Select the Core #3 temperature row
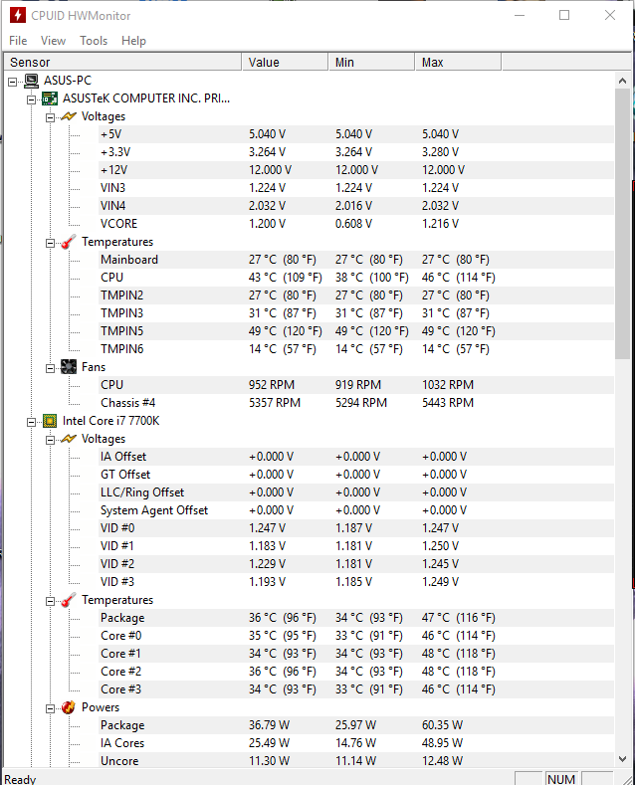The width and height of the screenshot is (635, 785). (356, 689)
